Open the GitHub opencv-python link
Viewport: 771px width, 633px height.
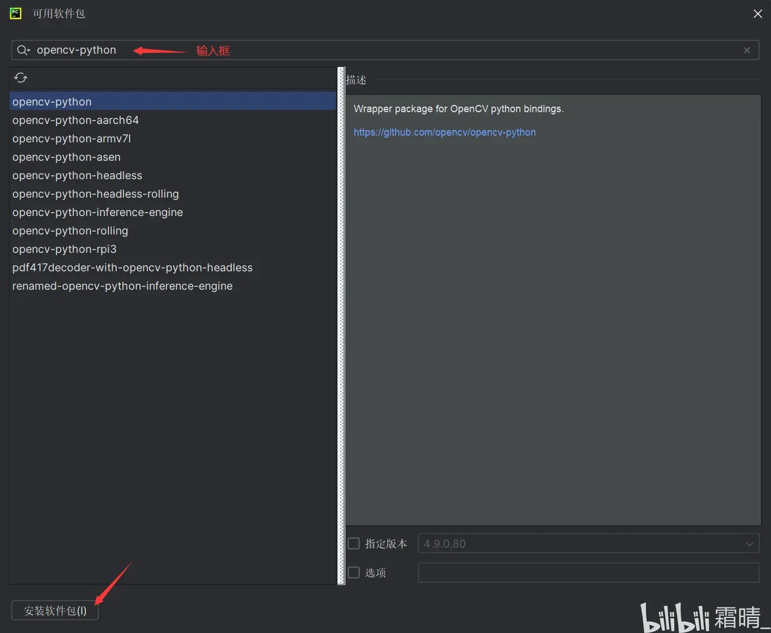click(445, 132)
